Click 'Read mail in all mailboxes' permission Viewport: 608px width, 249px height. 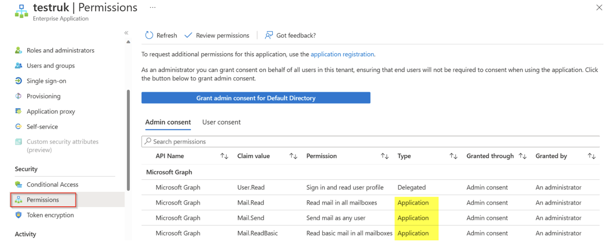coord(342,203)
